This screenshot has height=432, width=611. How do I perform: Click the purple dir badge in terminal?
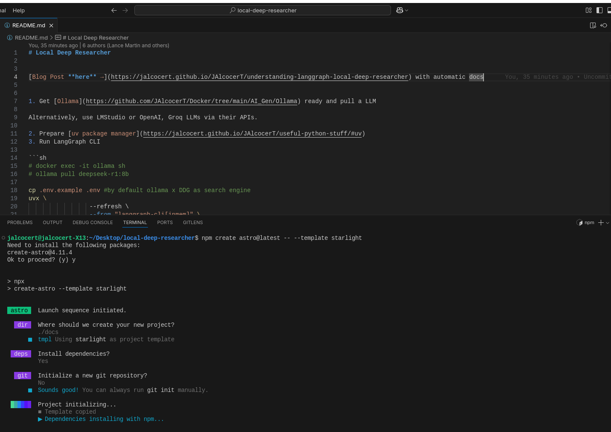[23, 325]
